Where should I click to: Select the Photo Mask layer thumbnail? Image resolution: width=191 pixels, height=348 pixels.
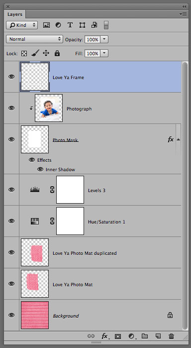coord(35,139)
